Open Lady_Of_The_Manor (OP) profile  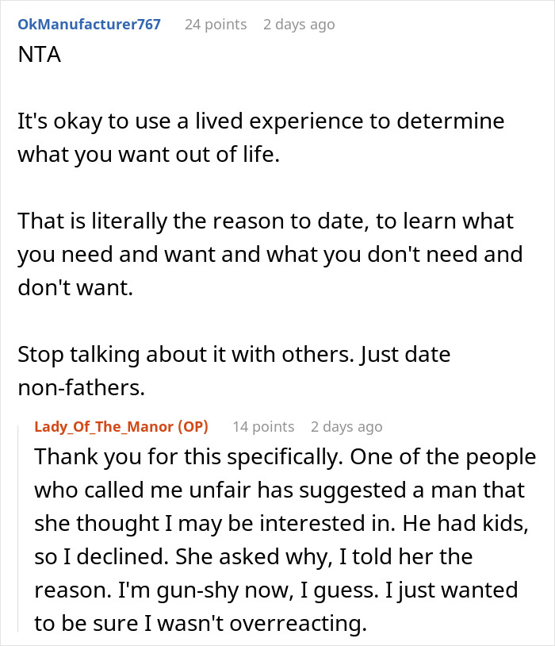tap(121, 427)
